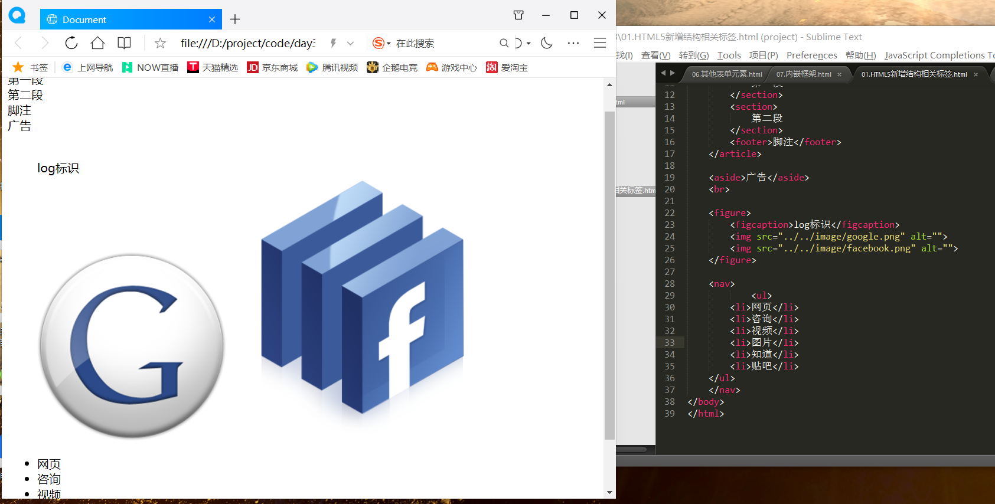Screen dimensions: 995x504
Task: Click the 广告 aside text
Action: [x=19, y=126]
